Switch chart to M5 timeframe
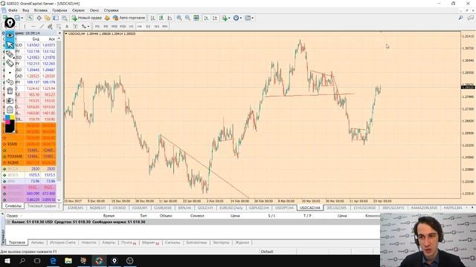This screenshot has width=476, height=267. click(x=106, y=27)
